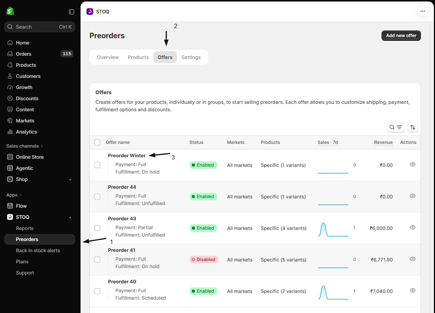The image size is (435, 313).
Task: Open the sort offers button
Action: 413,127
